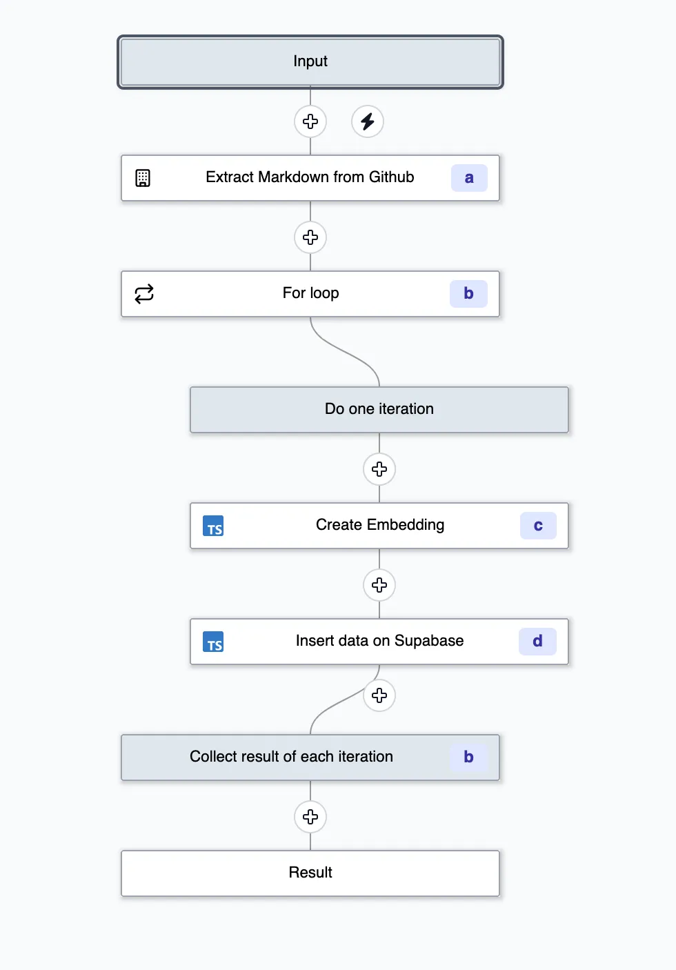The width and height of the screenshot is (676, 970).
Task: Click the plus icon below the Input node
Action: [x=310, y=121]
